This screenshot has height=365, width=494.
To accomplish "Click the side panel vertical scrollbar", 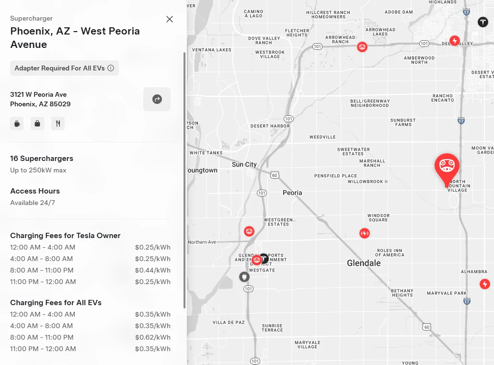I will click(184, 180).
